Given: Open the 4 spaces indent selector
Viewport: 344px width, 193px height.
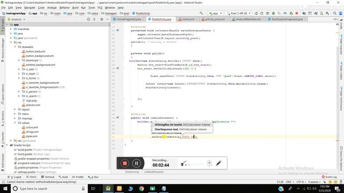Looking at the screenshot, I should [314, 182].
